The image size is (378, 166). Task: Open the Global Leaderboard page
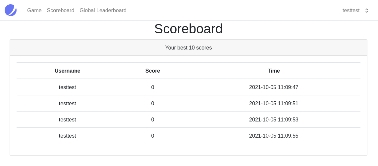(103, 11)
